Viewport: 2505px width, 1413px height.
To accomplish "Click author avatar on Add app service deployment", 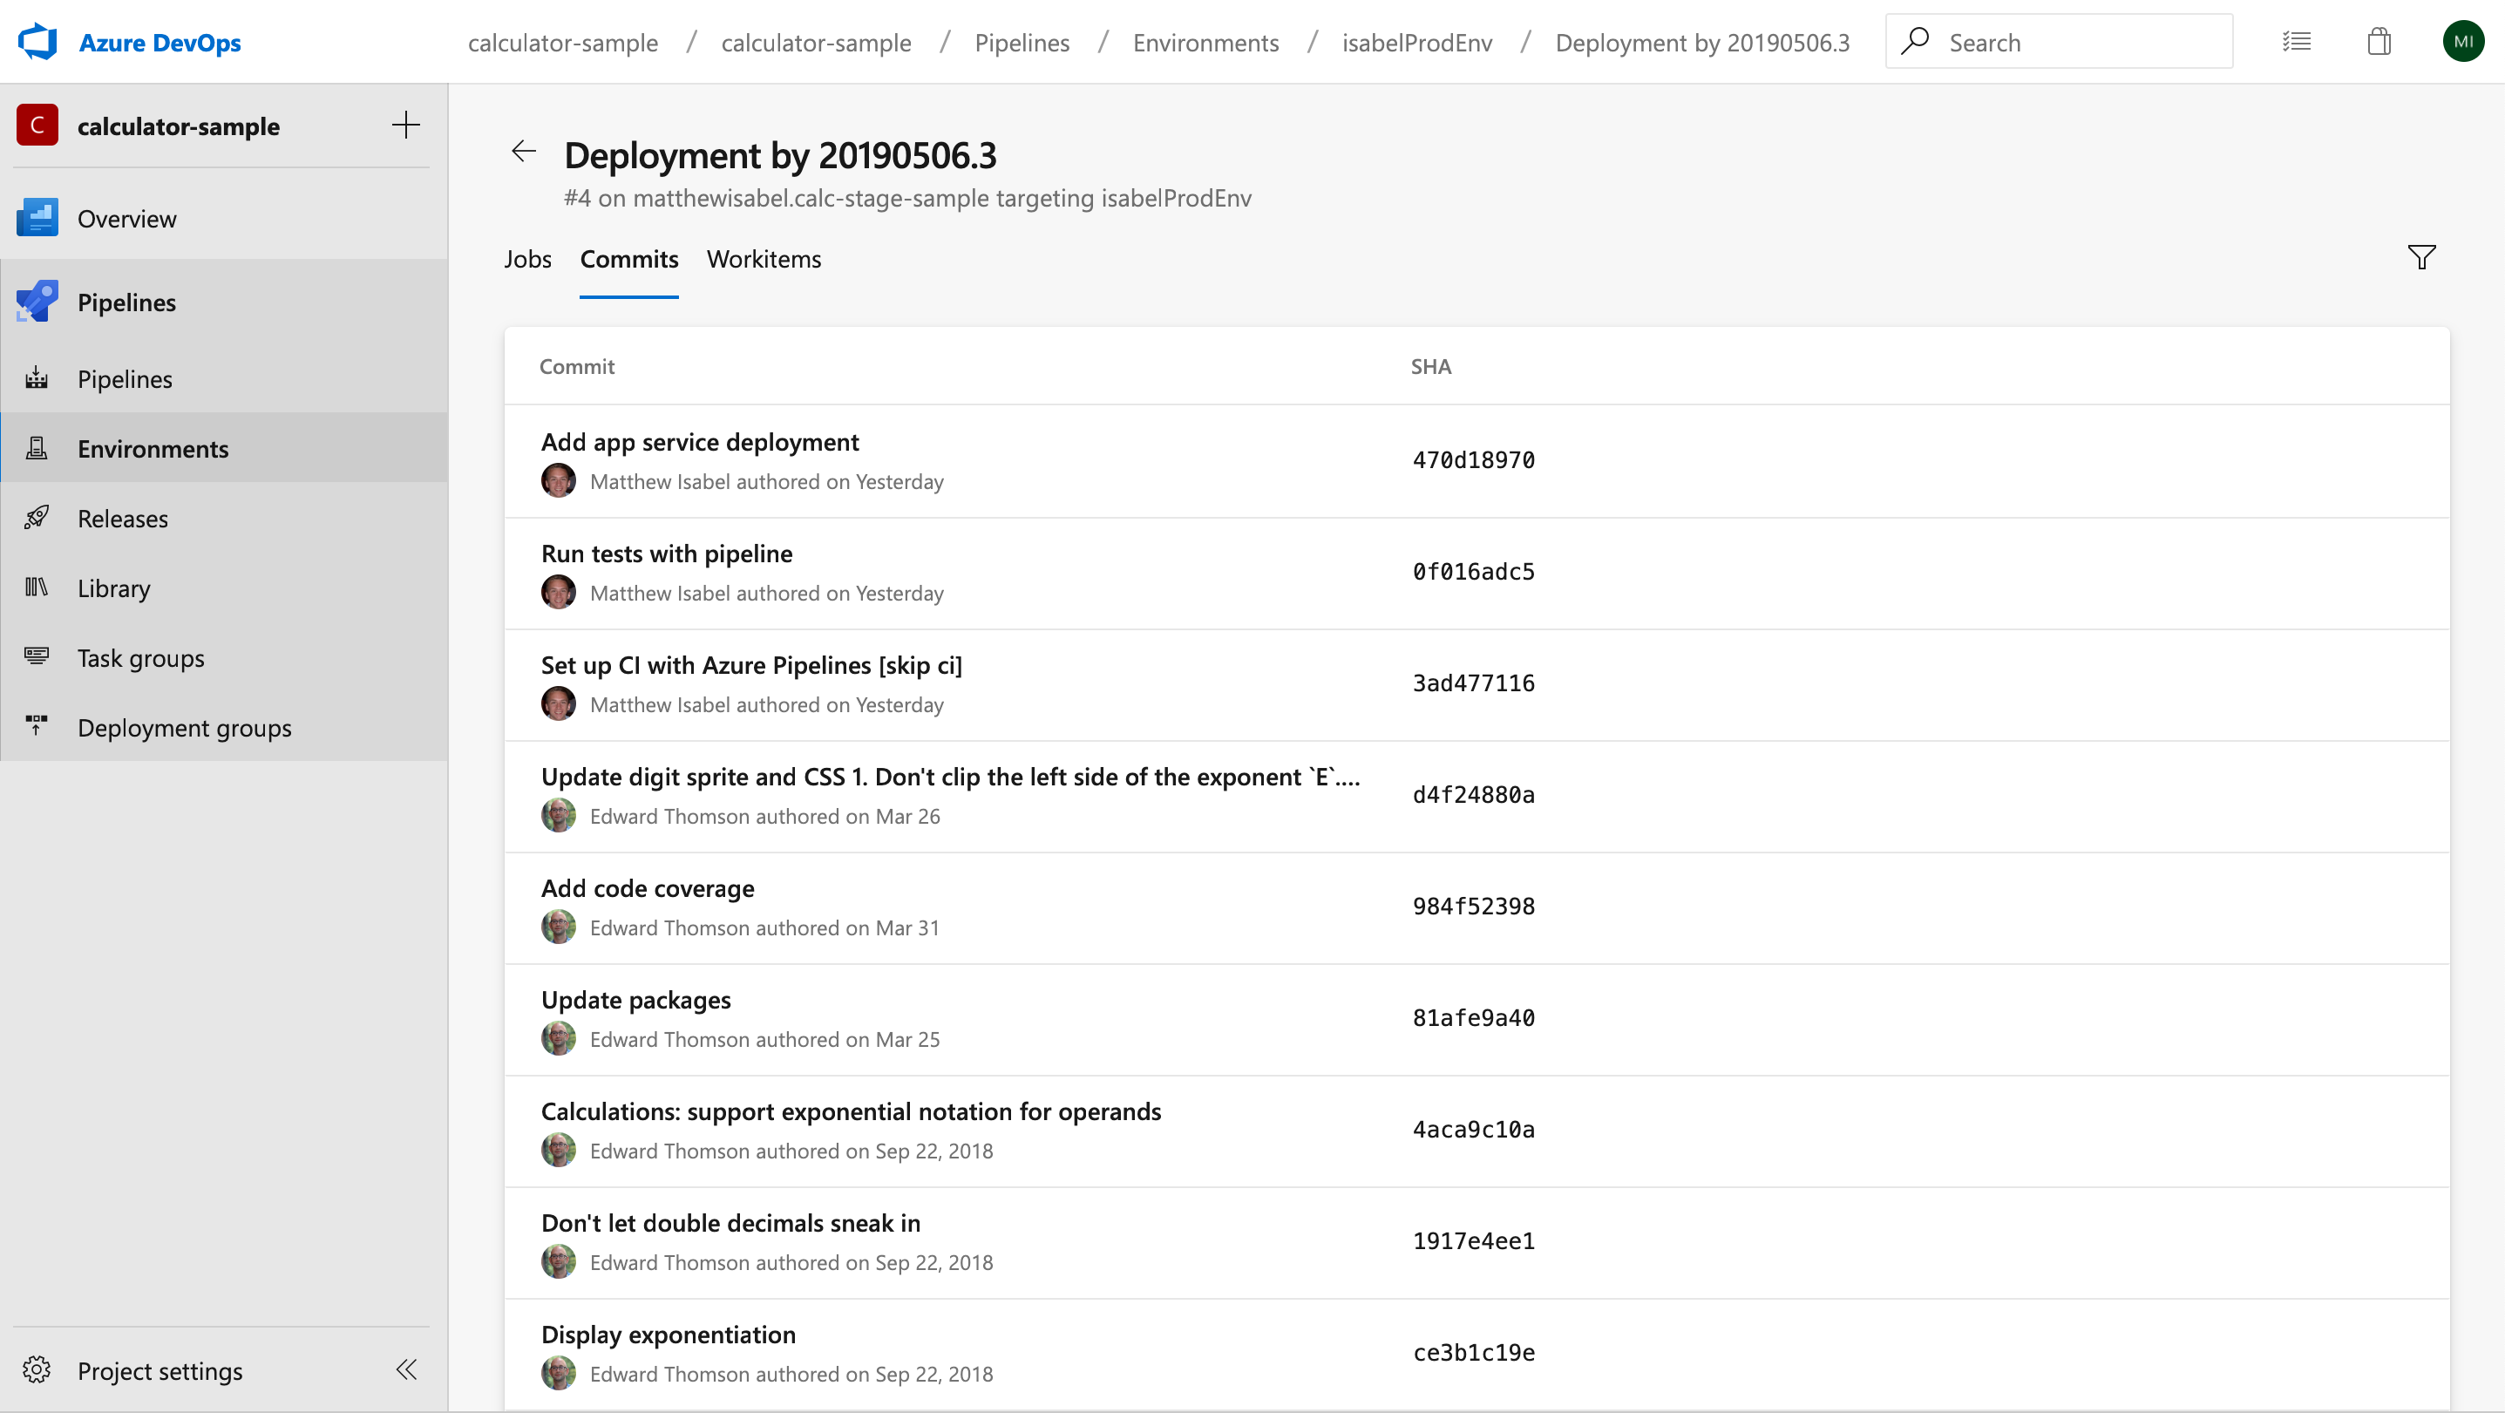I will point(558,480).
